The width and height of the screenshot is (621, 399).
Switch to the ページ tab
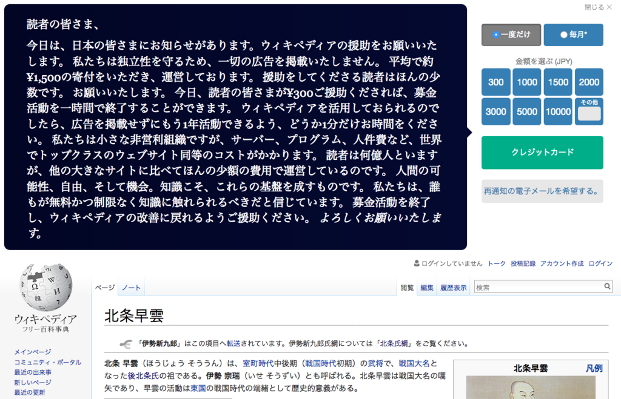[105, 288]
